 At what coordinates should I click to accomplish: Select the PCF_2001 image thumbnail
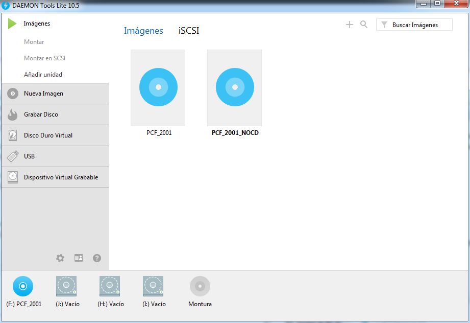click(158, 88)
